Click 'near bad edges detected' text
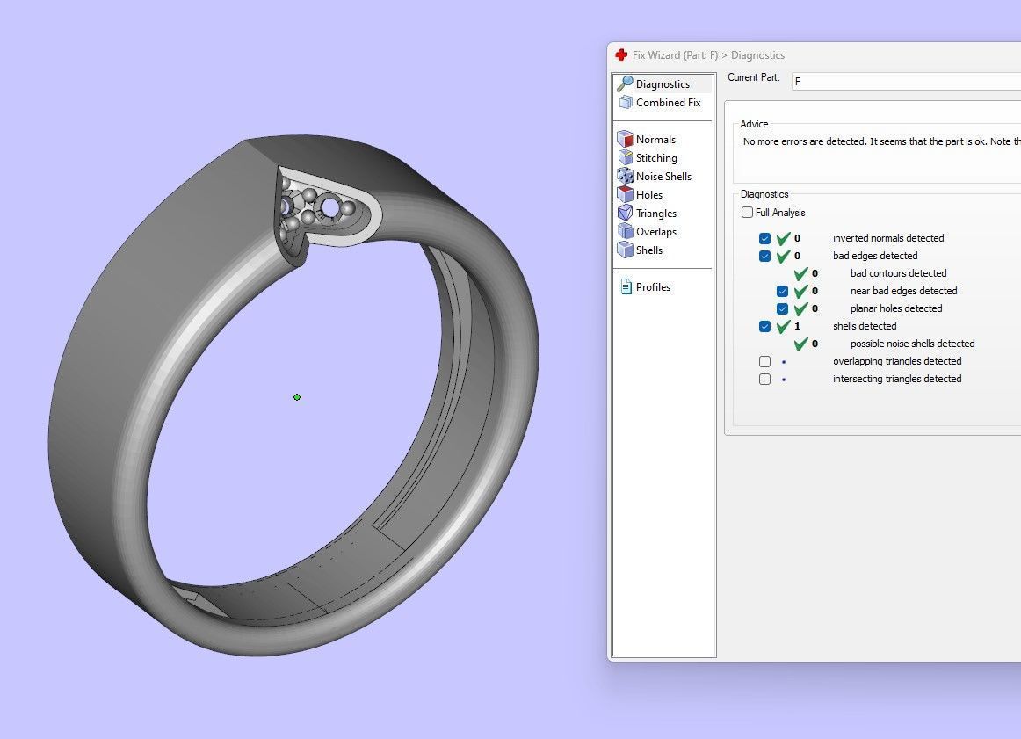Screen dimensions: 1021x739 [904, 291]
